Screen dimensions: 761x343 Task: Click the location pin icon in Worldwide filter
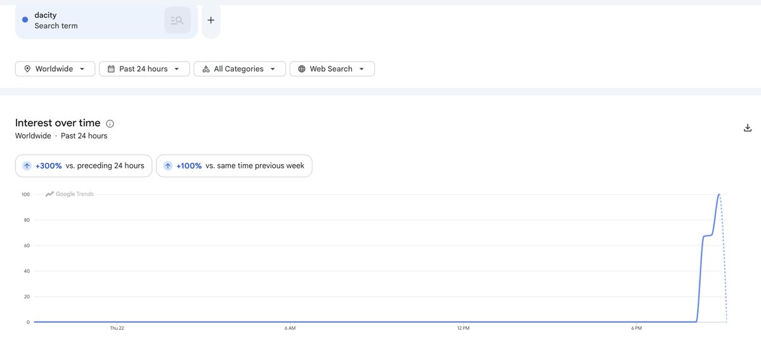(27, 68)
